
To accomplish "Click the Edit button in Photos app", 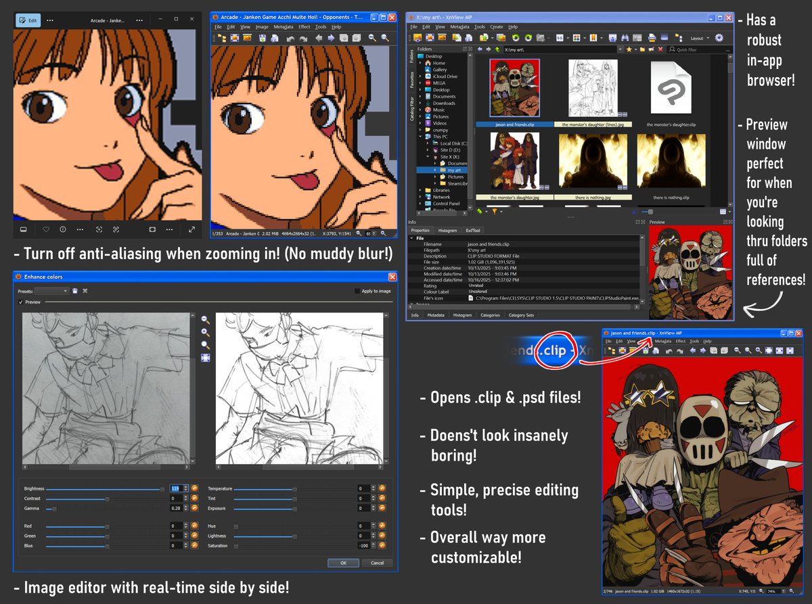I will coord(28,20).
